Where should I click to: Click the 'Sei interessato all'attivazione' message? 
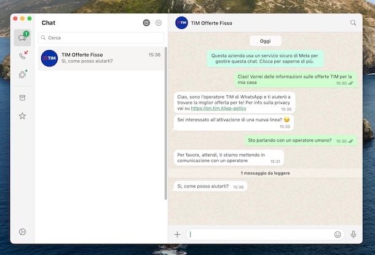pyautogui.click(x=233, y=123)
